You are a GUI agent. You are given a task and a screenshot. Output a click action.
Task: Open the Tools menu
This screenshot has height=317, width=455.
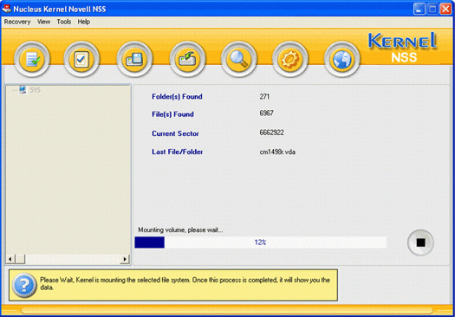(64, 22)
